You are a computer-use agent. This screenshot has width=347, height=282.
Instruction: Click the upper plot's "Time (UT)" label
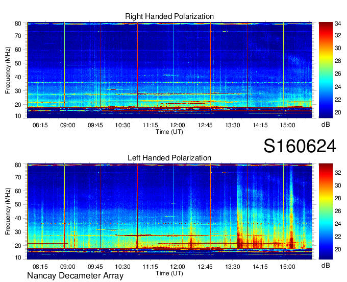(169, 132)
